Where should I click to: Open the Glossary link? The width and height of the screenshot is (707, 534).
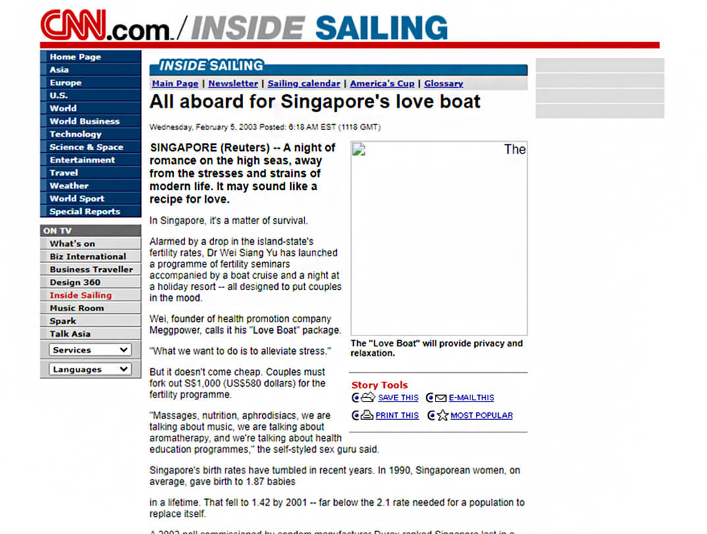coord(443,84)
